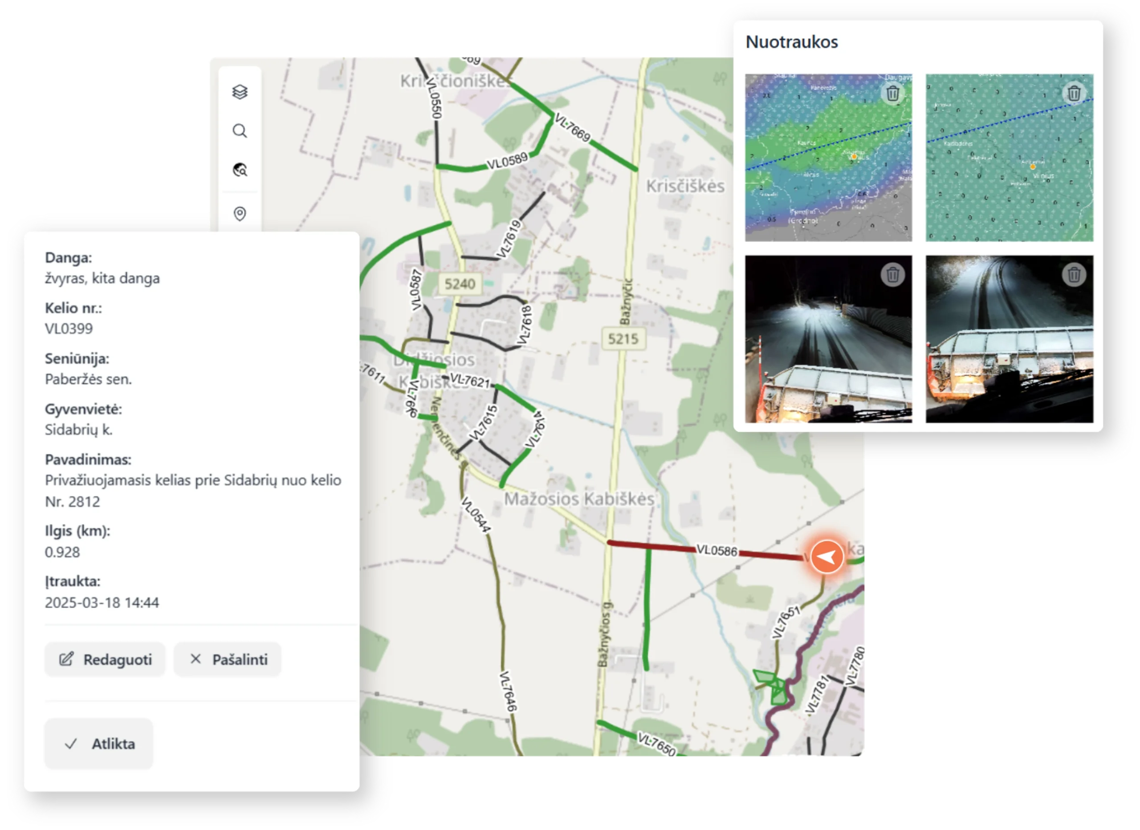Viewport: 1140px width, 830px height.
Task: Click the VL0550 road label
Action: (x=434, y=98)
